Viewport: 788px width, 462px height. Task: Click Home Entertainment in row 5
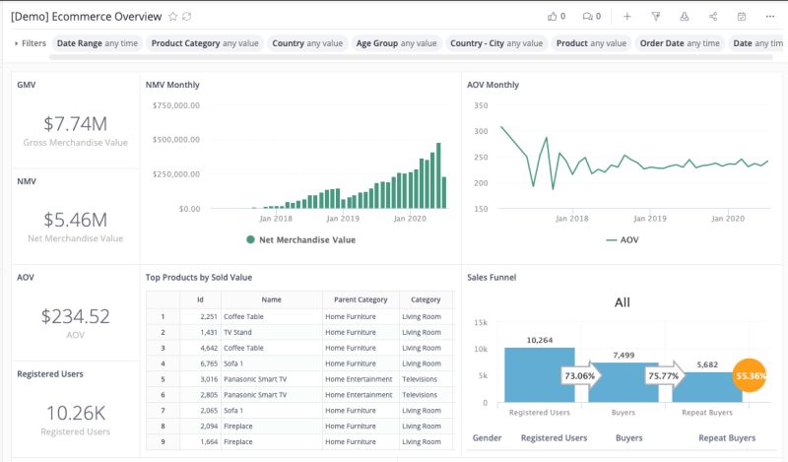coord(359,379)
